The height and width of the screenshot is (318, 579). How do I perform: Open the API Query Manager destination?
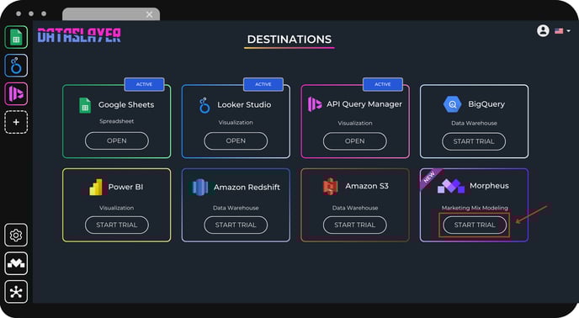coord(355,141)
